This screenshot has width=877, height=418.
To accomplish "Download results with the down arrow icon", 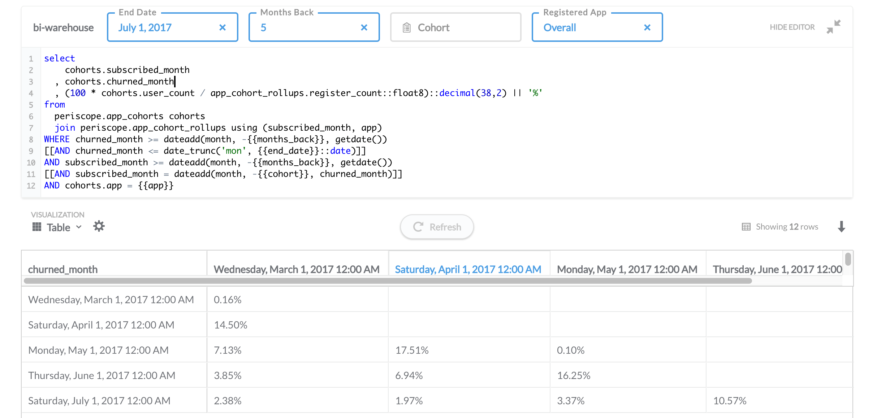I will pyautogui.click(x=841, y=227).
